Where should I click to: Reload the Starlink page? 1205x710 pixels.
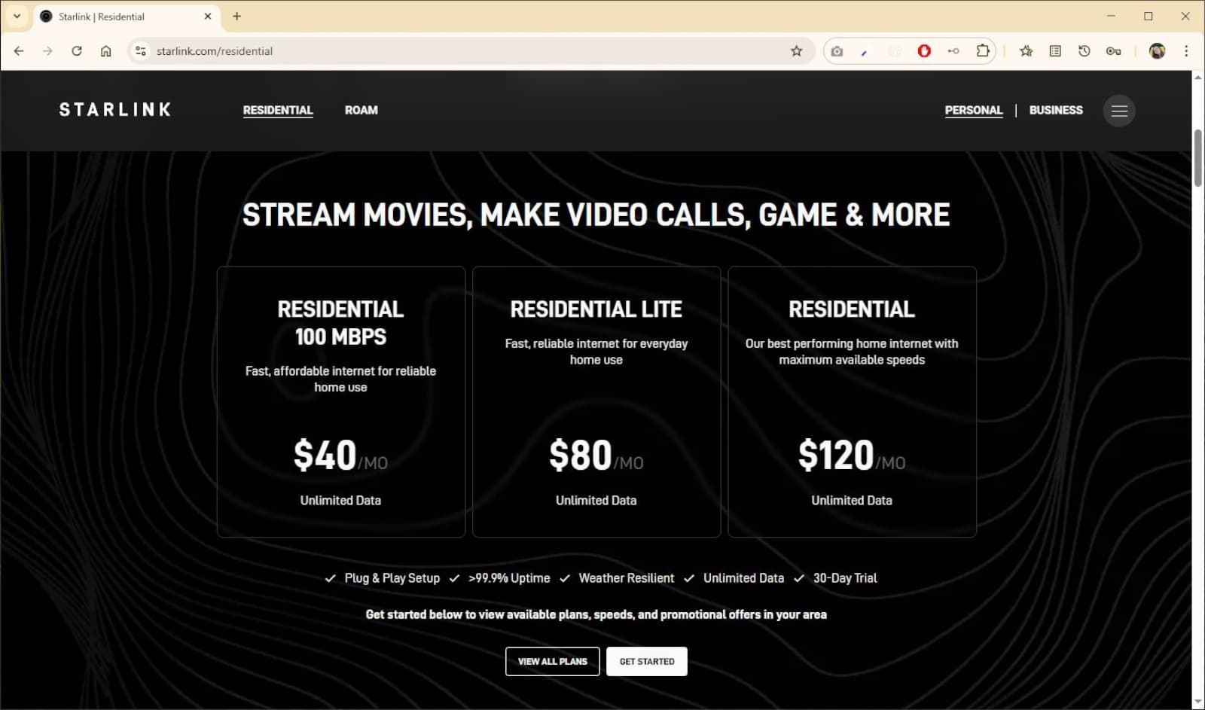pyautogui.click(x=77, y=51)
